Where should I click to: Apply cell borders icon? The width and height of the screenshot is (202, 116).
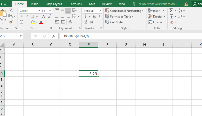pos(22,22)
